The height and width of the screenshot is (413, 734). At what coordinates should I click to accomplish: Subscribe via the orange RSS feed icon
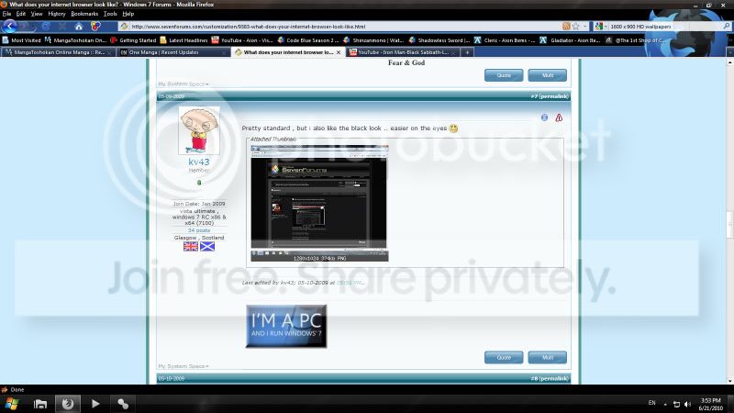[566, 27]
